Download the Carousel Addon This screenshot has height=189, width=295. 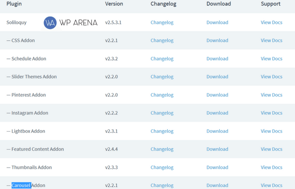pos(217,185)
